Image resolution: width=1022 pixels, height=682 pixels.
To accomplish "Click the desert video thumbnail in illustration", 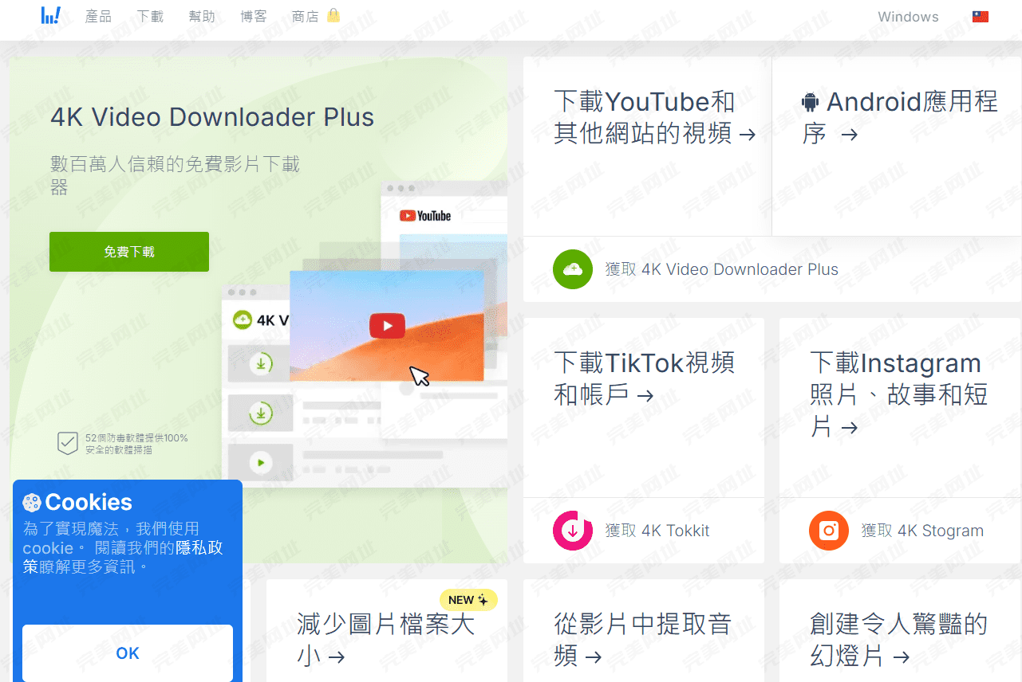I will tap(386, 326).
